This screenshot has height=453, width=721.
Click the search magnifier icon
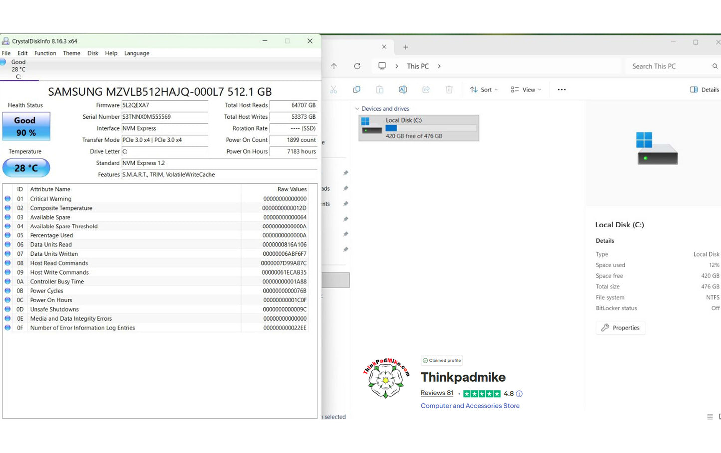(715, 66)
